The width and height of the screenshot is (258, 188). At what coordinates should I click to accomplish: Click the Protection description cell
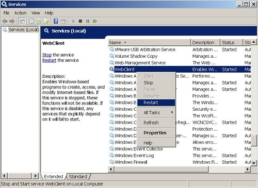pyautogui.click(x=205, y=129)
